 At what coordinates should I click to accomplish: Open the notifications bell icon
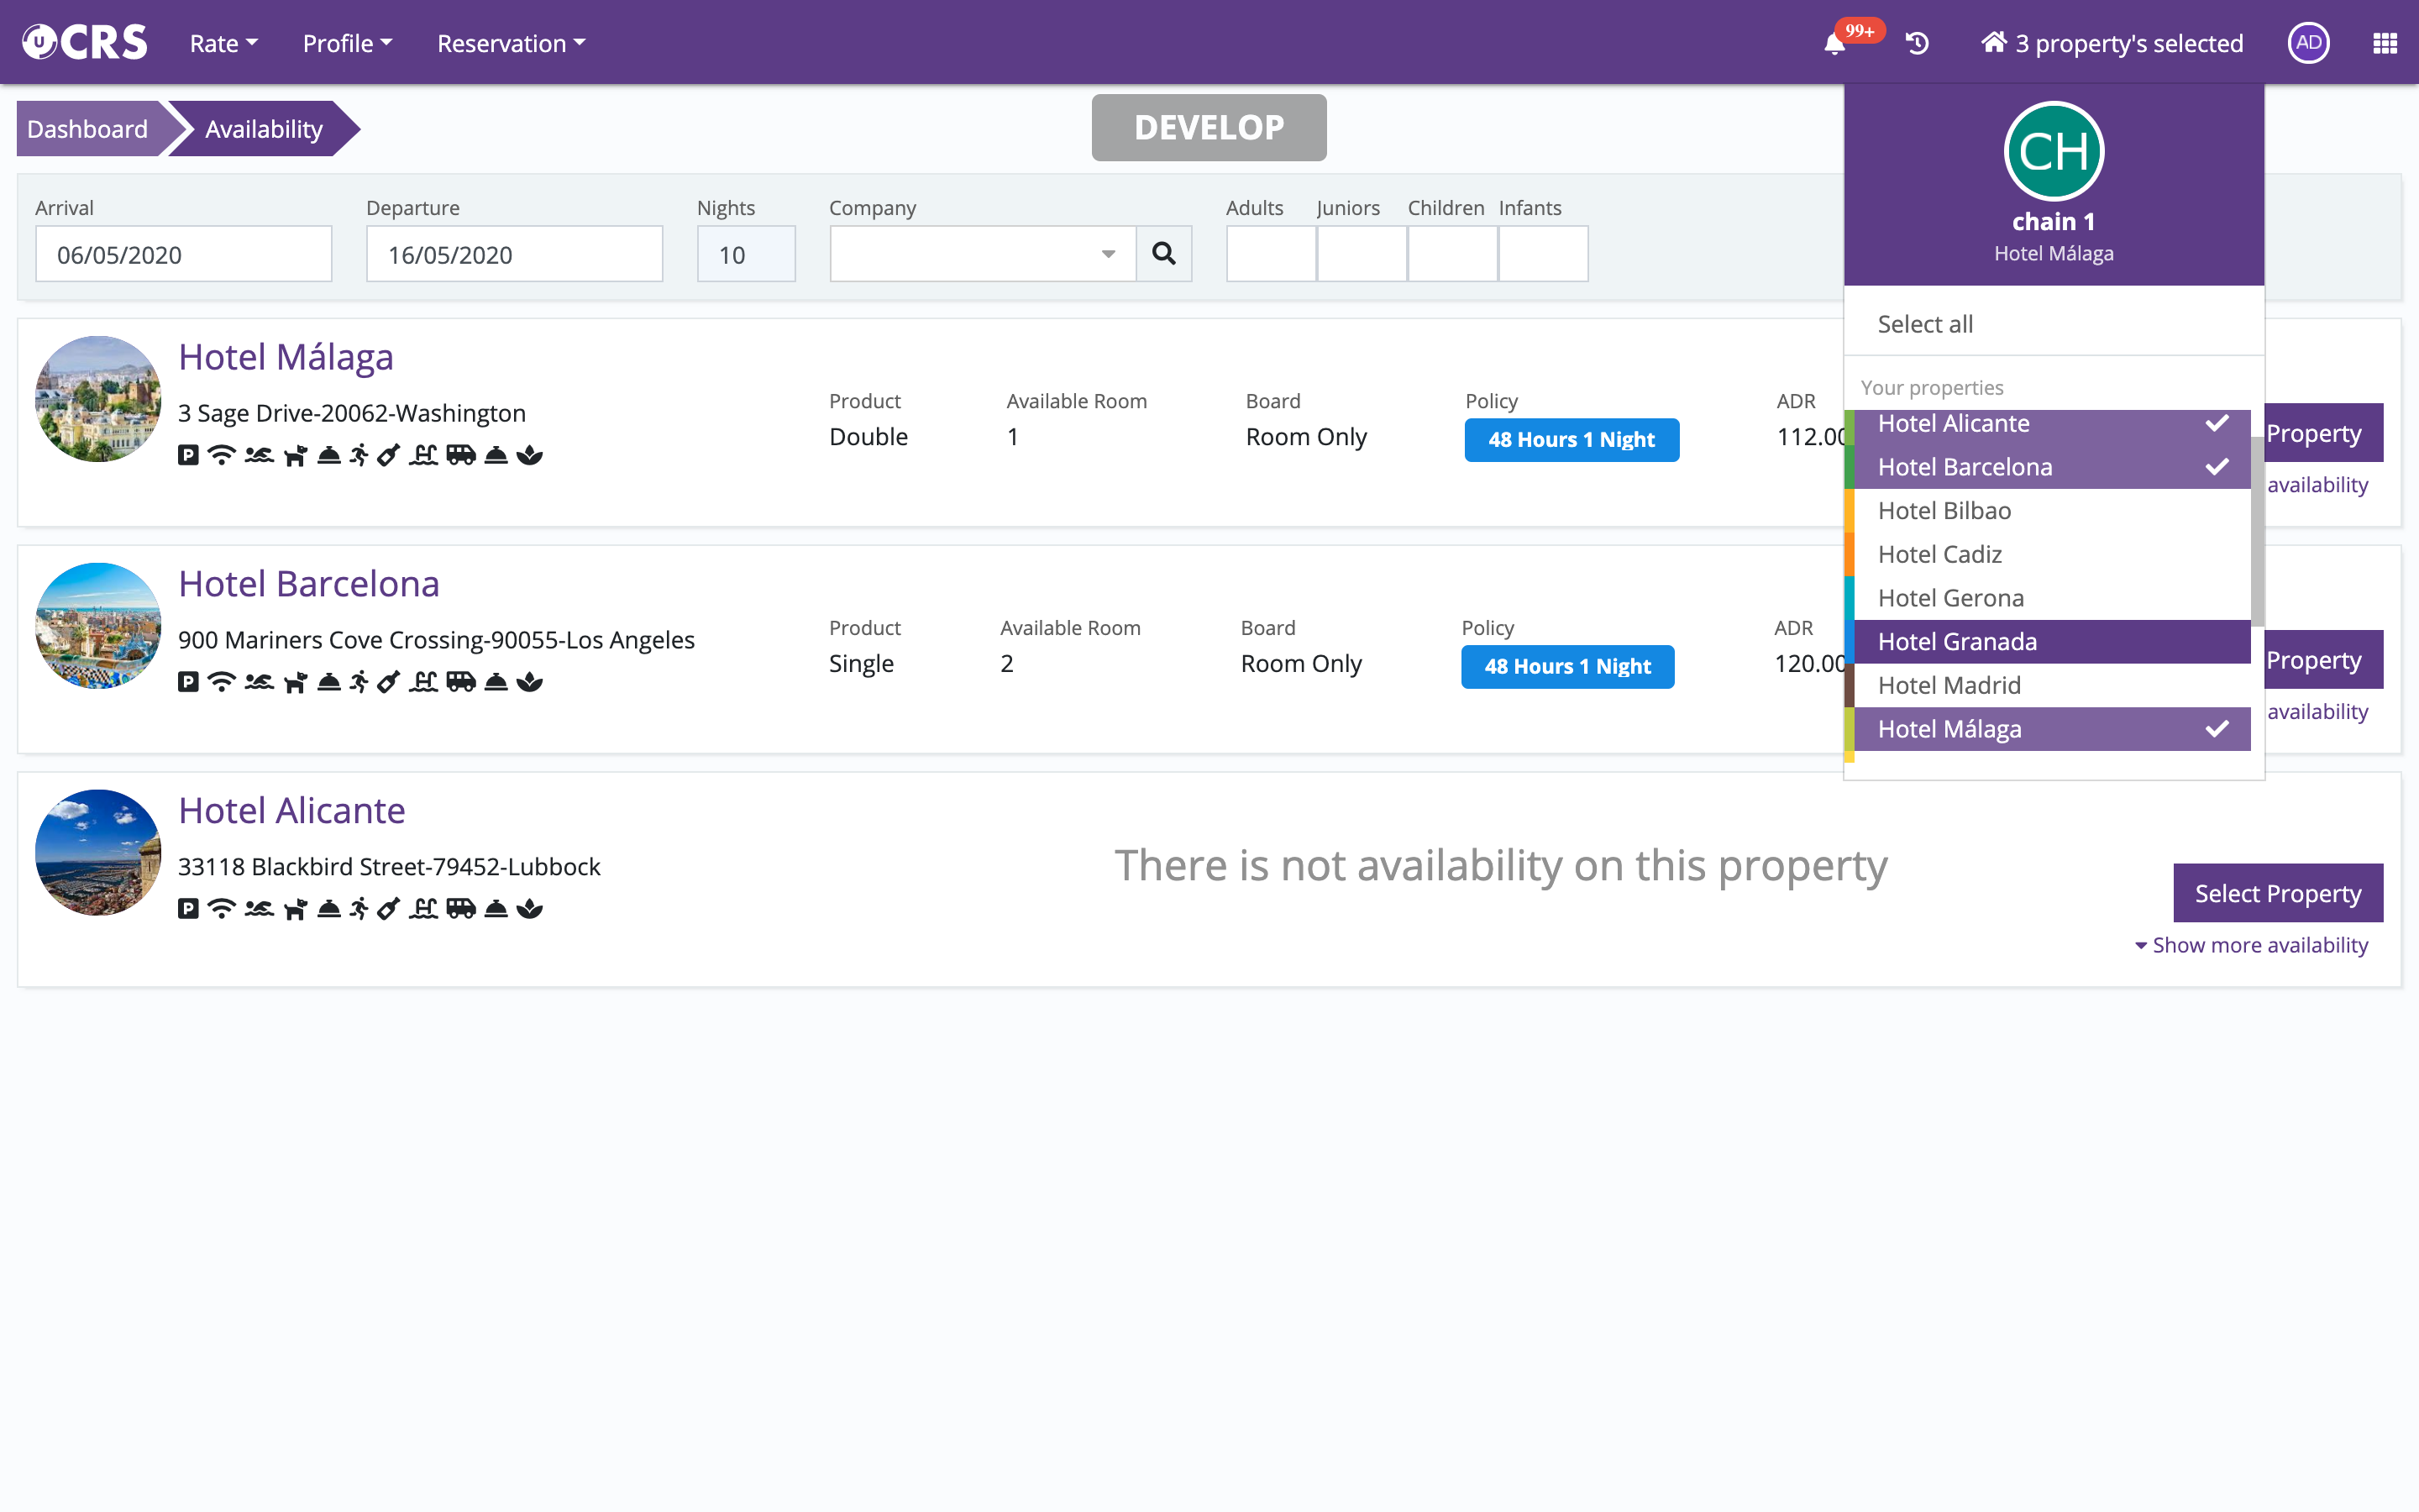tap(1834, 44)
